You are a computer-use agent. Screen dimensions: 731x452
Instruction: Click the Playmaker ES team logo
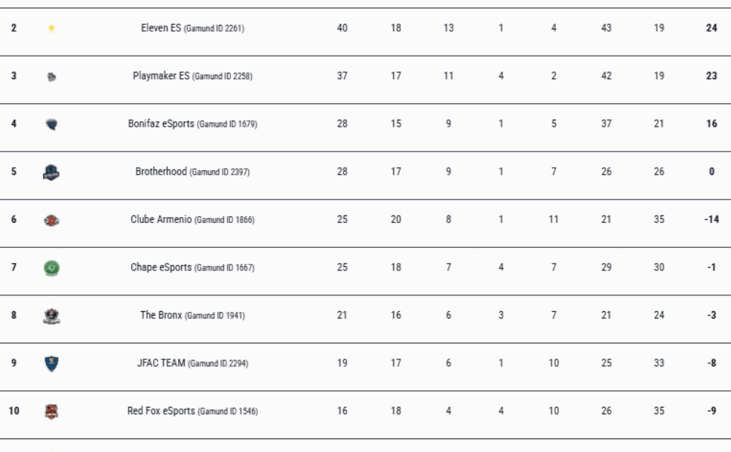(51, 76)
